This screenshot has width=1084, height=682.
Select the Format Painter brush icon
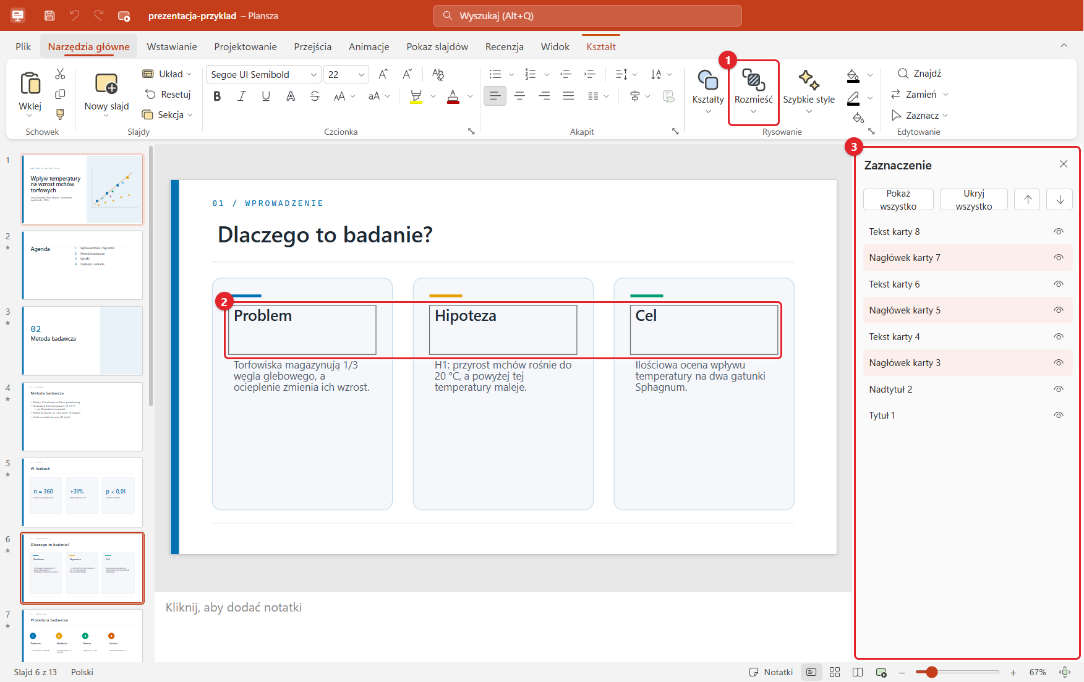pyautogui.click(x=60, y=114)
